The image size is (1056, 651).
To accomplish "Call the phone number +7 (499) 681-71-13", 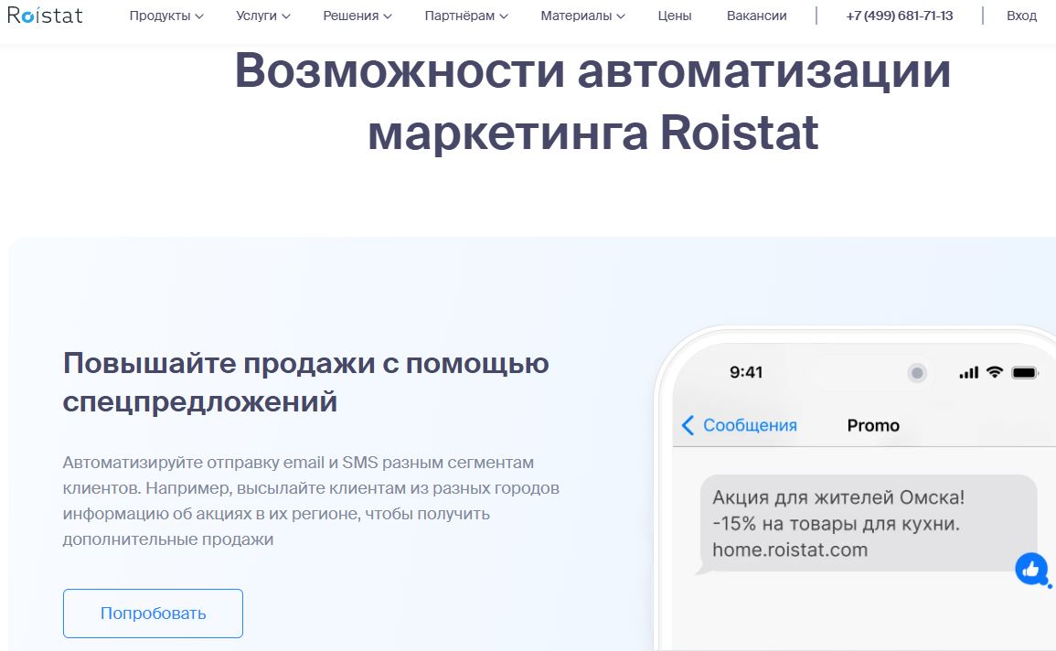I will point(899,16).
